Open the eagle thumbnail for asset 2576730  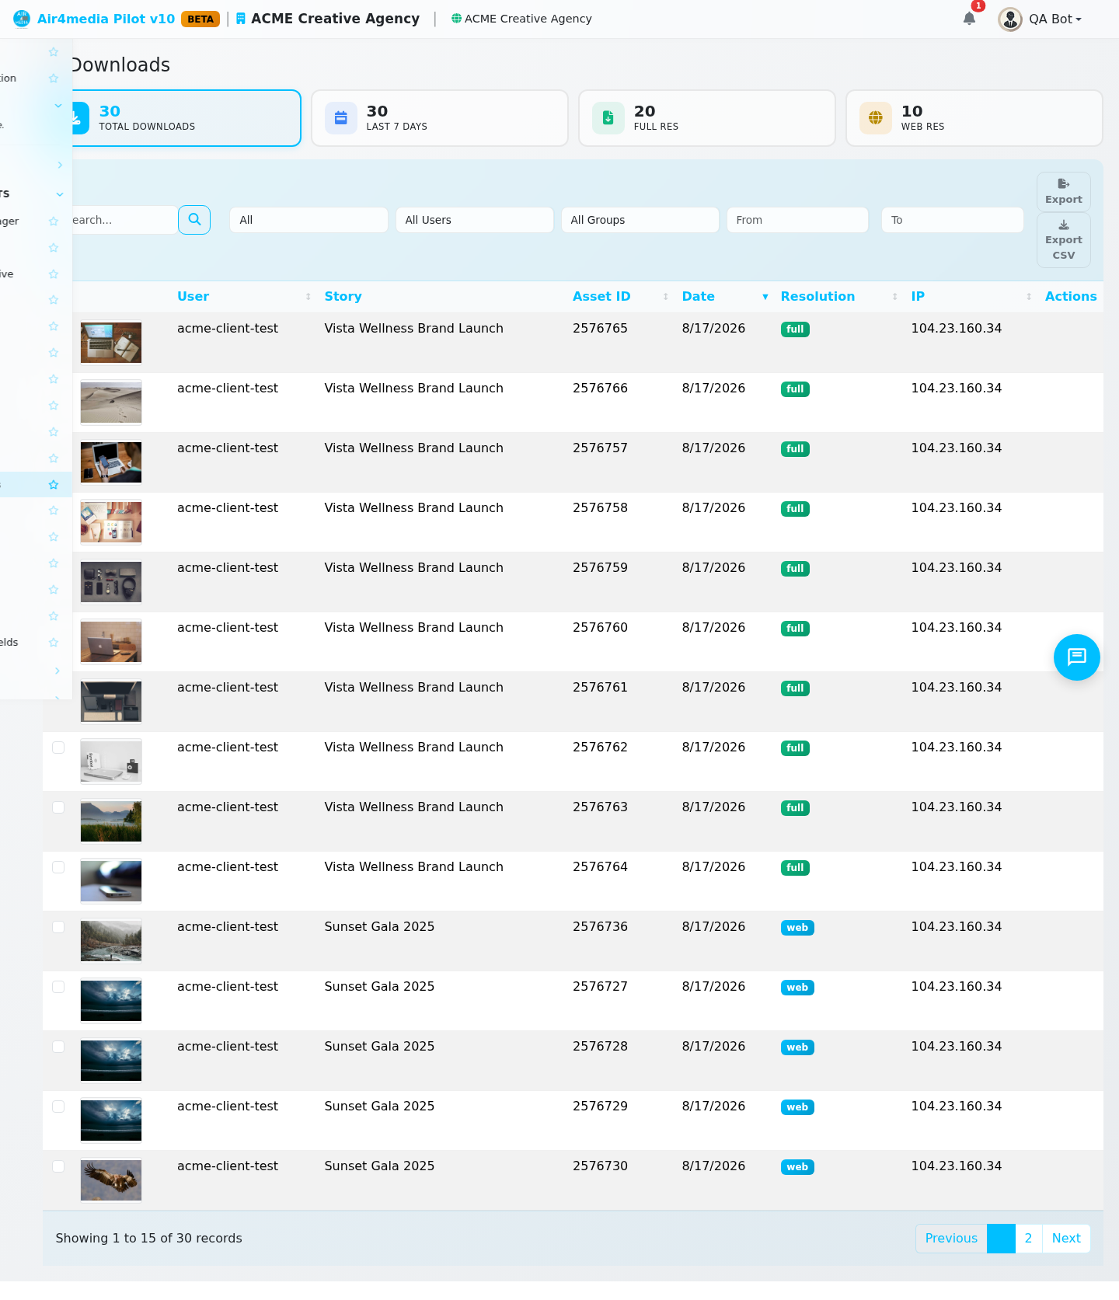click(x=111, y=1180)
